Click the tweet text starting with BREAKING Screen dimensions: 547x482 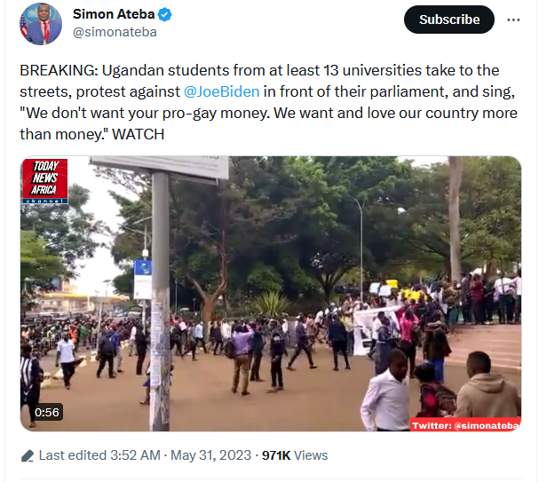(268, 102)
